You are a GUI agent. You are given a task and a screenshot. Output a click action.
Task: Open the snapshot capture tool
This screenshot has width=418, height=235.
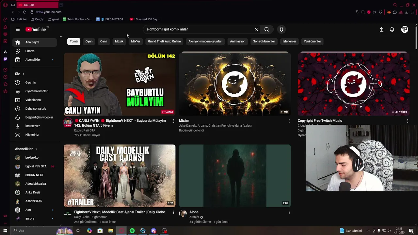[363, 12]
